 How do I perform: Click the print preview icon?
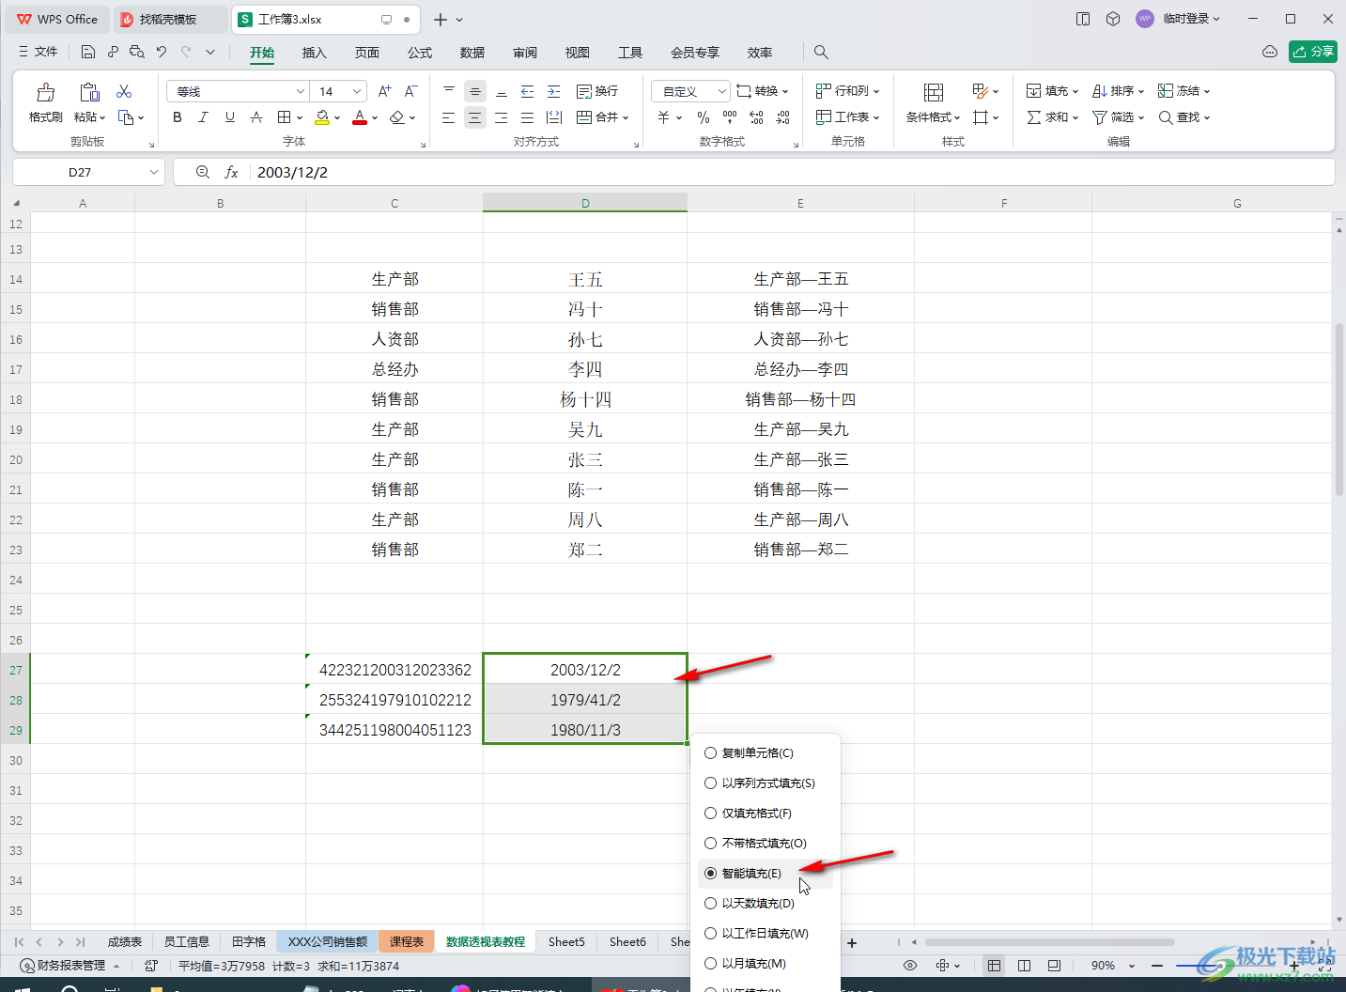point(136,52)
